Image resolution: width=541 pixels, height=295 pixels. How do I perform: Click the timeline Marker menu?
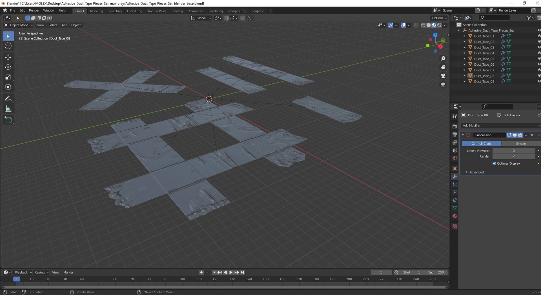pos(68,272)
